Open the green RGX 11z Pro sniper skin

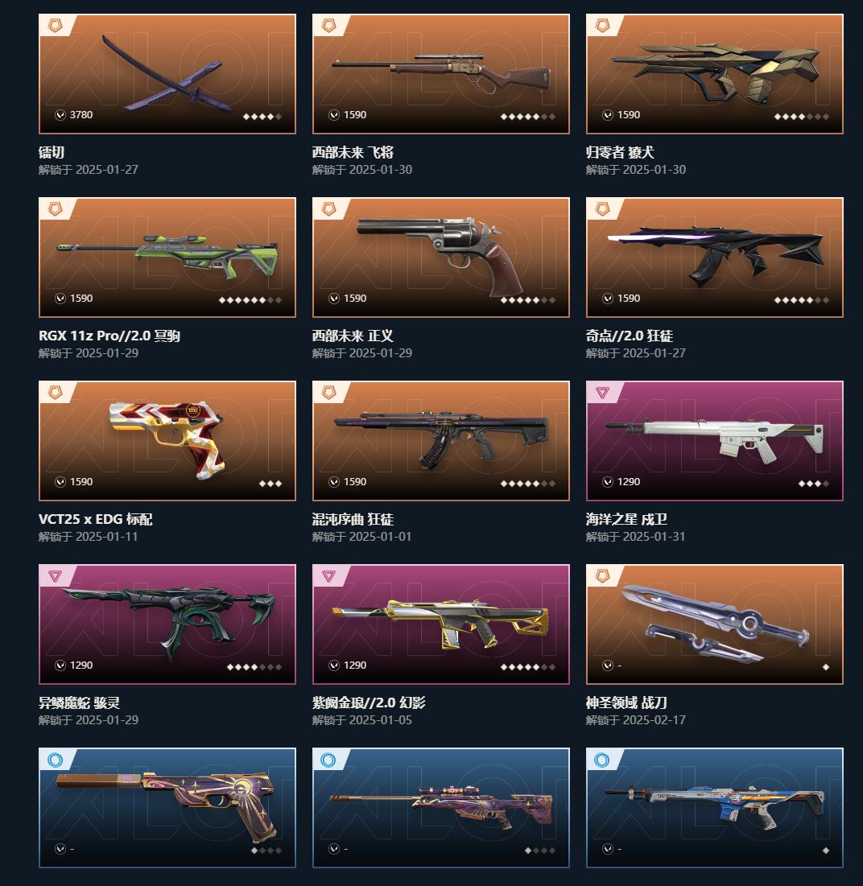(167, 257)
